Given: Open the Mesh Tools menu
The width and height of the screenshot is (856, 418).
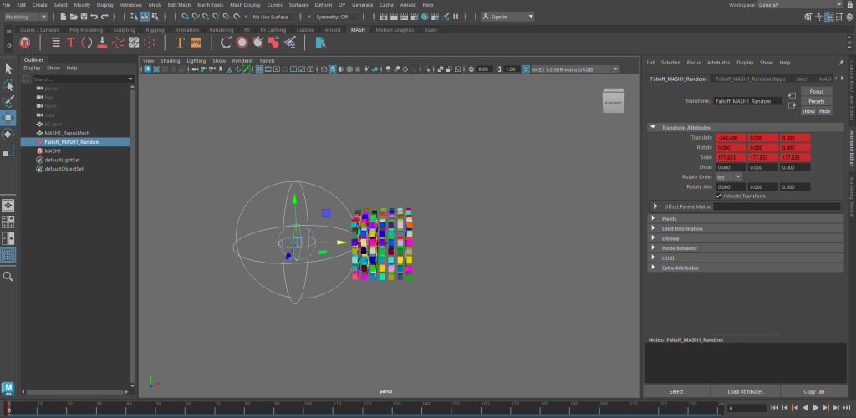Looking at the screenshot, I should pos(210,5).
